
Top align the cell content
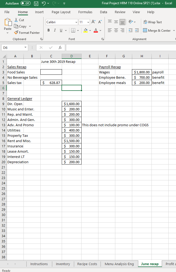(x=110, y=22)
